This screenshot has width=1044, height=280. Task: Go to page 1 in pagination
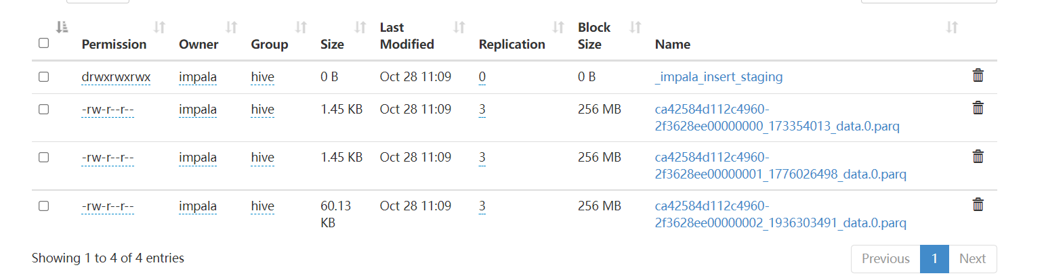[934, 258]
